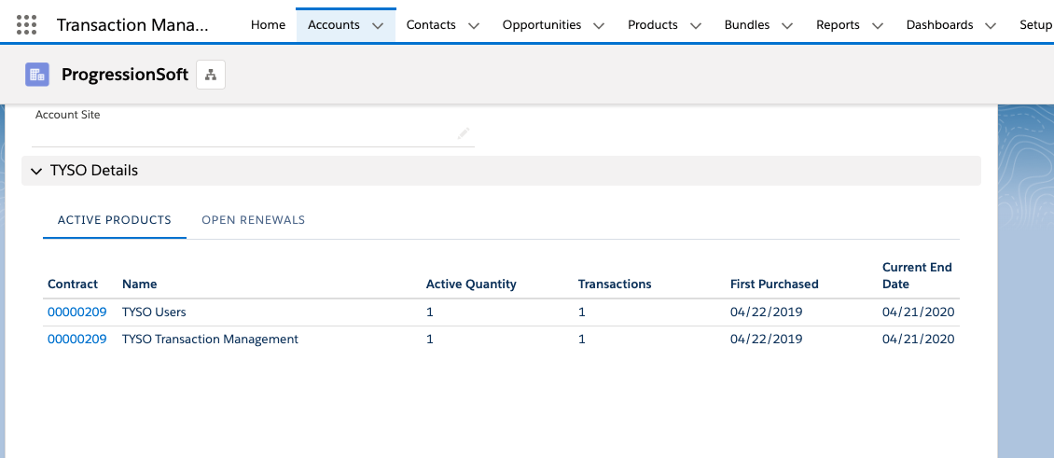View the account hierarchy icon
This screenshot has height=458, width=1054.
tap(211, 75)
